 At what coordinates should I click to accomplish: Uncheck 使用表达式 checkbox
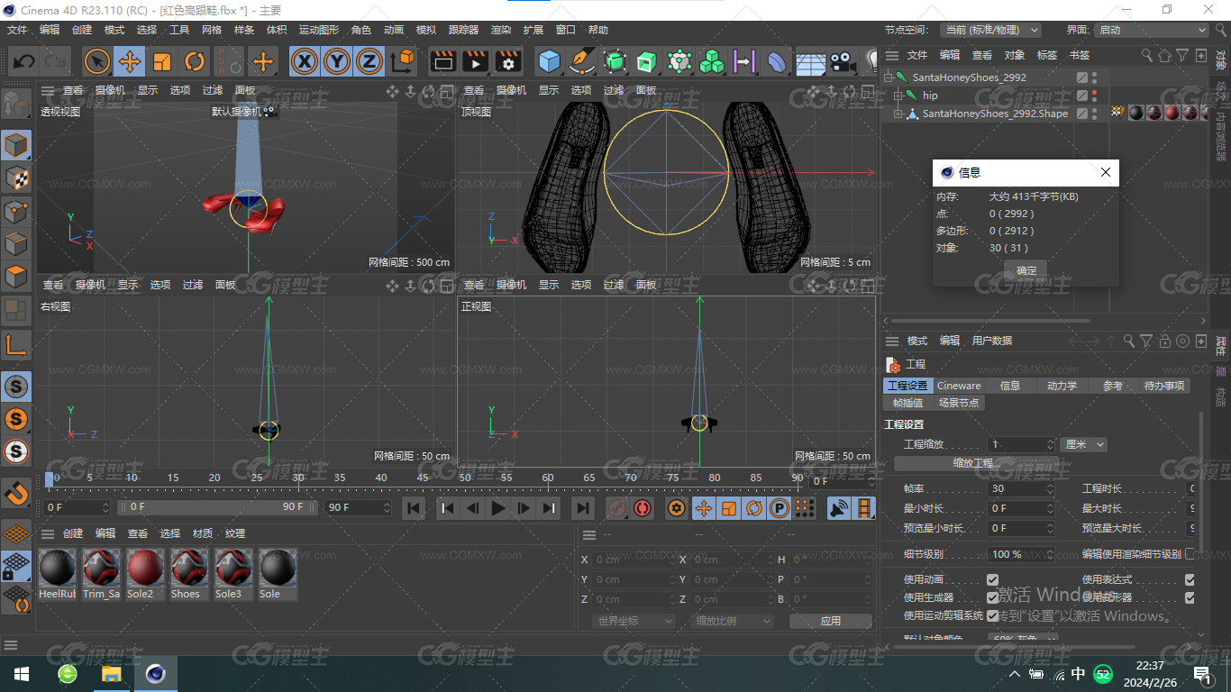1190,579
